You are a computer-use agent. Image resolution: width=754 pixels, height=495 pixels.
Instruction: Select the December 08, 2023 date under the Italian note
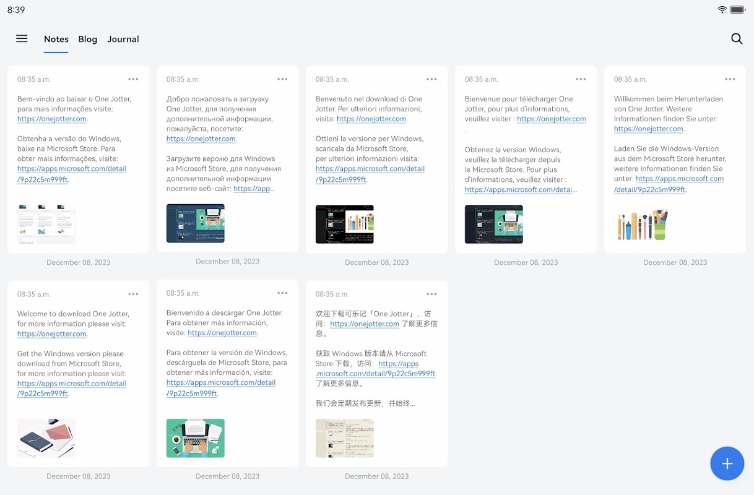(377, 262)
